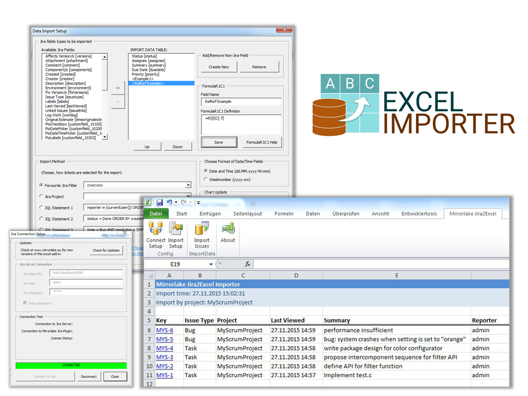Open FormulaR1C1 Help
This screenshot has height=396, width=528.
coord(262,142)
